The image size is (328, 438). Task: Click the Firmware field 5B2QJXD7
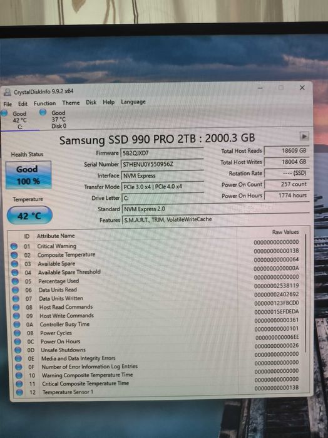[162, 153]
